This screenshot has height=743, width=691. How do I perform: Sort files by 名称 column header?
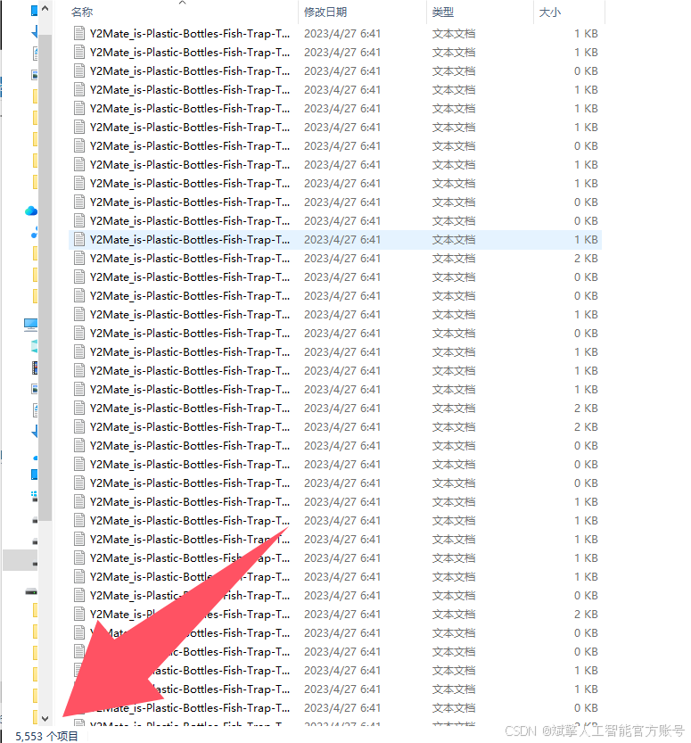point(82,12)
